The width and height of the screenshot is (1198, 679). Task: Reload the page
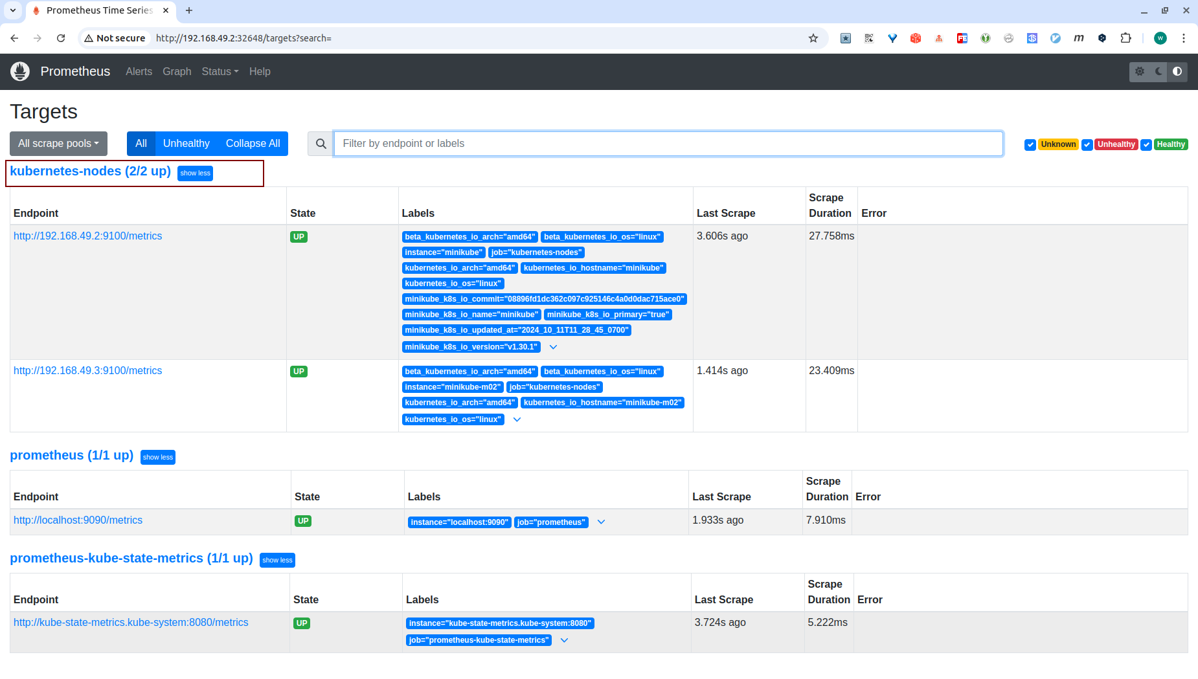click(61, 38)
